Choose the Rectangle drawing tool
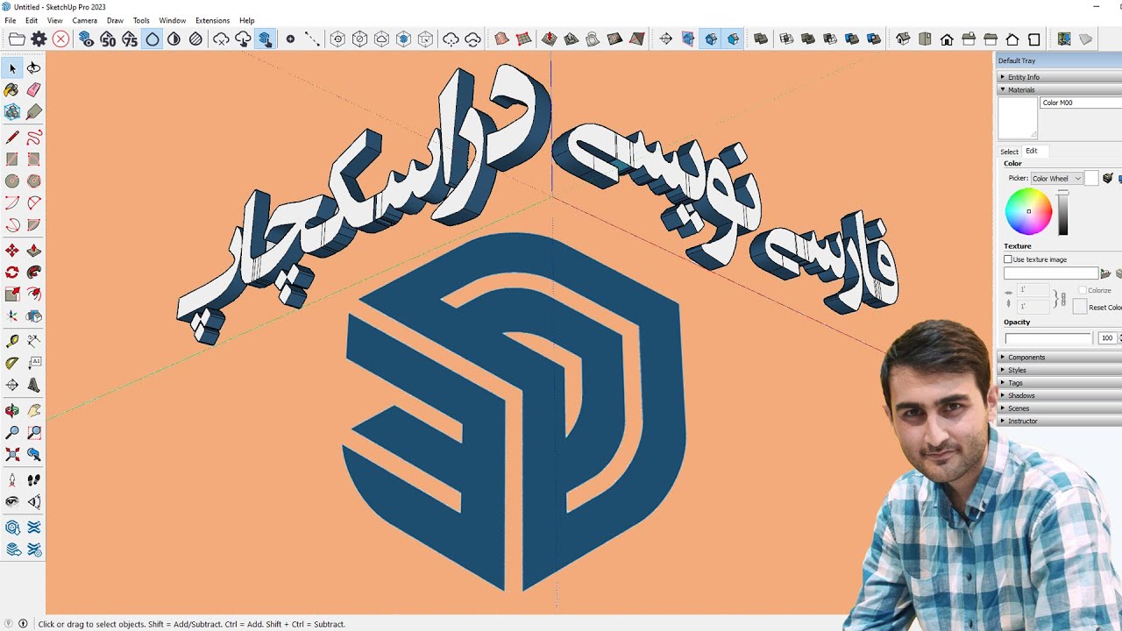This screenshot has height=631, width=1122. [12, 160]
